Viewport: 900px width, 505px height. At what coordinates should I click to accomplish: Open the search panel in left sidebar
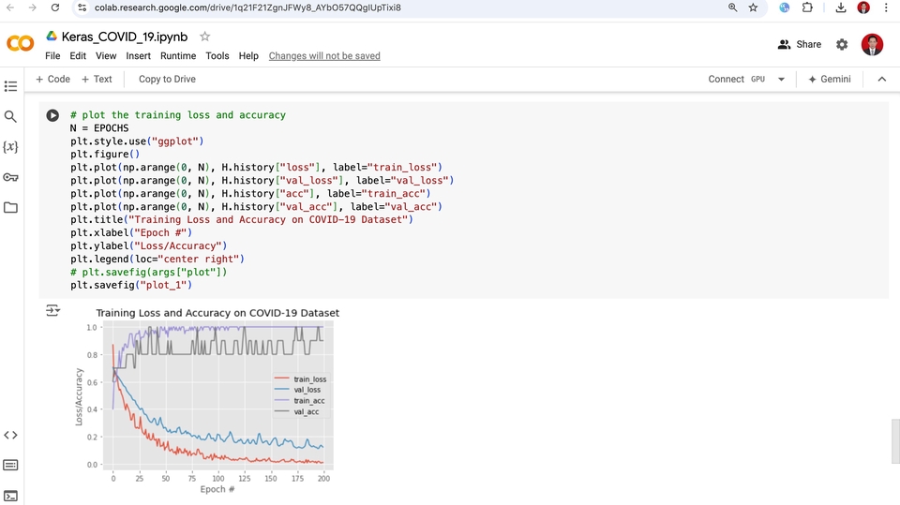(11, 117)
